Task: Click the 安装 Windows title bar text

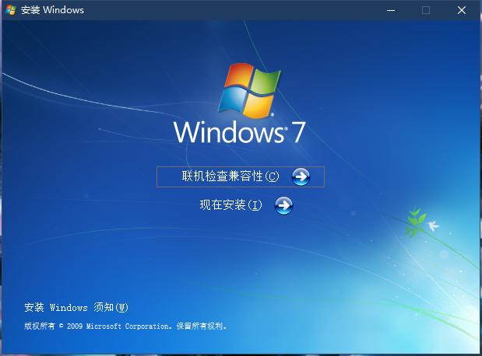Action: (52, 10)
